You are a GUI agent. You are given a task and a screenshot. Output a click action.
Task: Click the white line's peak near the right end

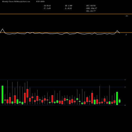[117, 31]
